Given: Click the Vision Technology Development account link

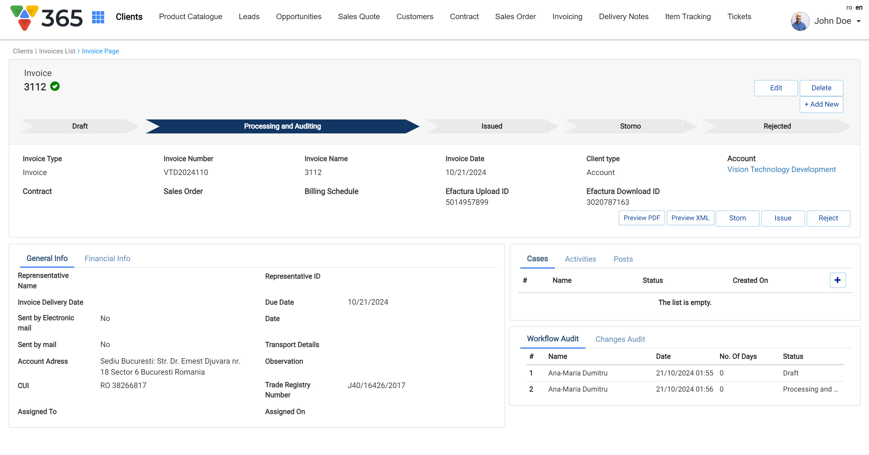Looking at the screenshot, I should click(781, 170).
